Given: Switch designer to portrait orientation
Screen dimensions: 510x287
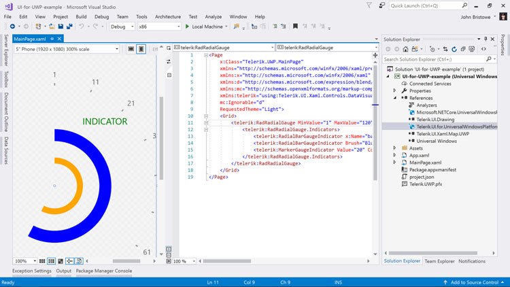Looking at the screenshot, I should (x=141, y=49).
